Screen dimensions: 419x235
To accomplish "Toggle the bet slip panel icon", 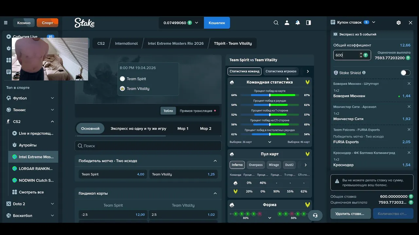I will coord(308,23).
